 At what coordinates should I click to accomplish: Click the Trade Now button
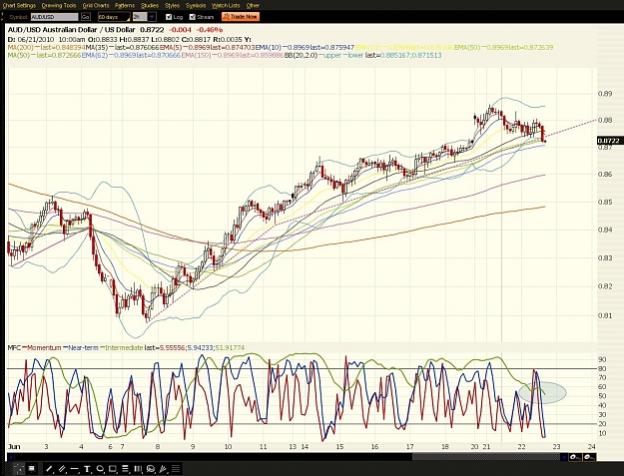point(241,17)
